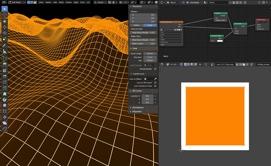Click the Material Output node header
The width and height of the screenshot is (271, 166).
[x=262, y=20]
